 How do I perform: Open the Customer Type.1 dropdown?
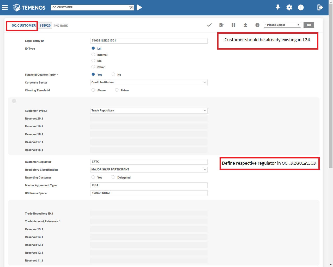[x=149, y=111]
